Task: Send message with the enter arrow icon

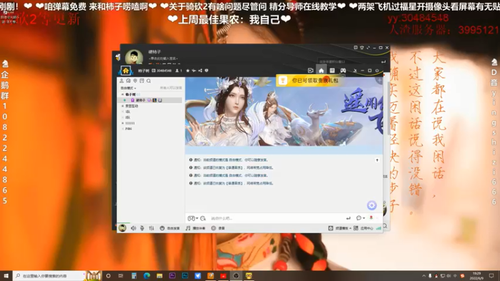Action: [x=348, y=218]
